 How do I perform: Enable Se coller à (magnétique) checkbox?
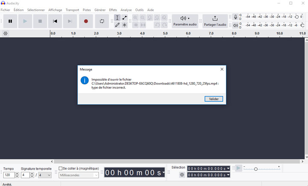(60, 168)
